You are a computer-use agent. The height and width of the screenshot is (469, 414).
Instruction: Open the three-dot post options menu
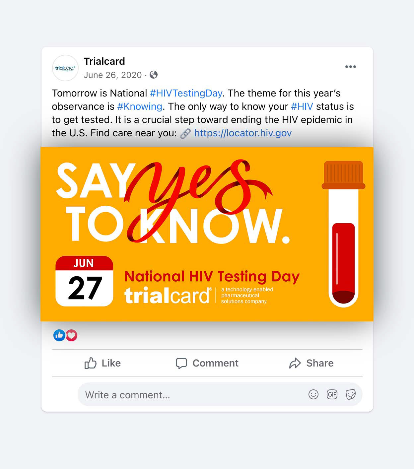[350, 67]
